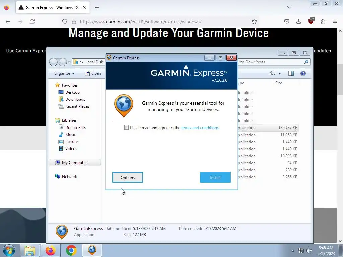Reload the Garmin page in Firefox
This screenshot has height=257, width=343.
pyautogui.click(x=32, y=22)
